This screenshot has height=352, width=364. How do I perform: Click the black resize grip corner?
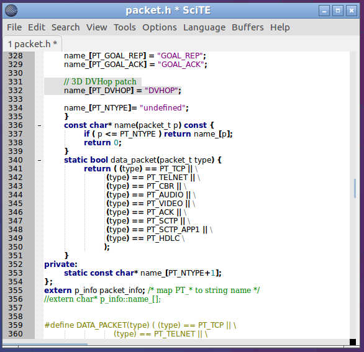pyautogui.click(x=353, y=342)
